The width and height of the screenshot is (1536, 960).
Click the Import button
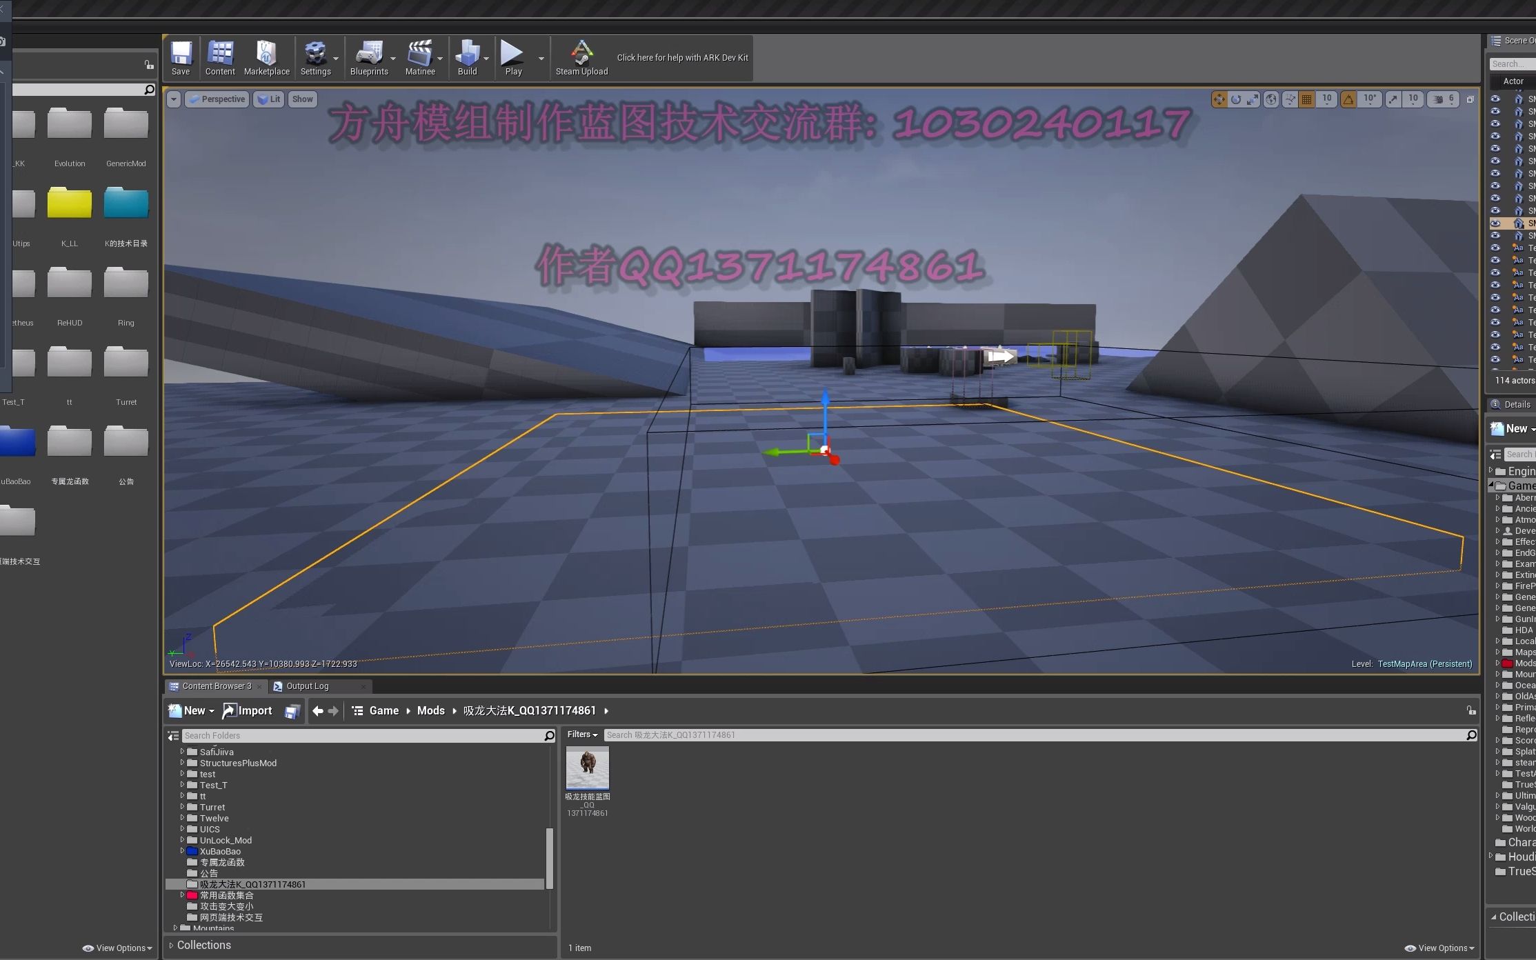(x=248, y=711)
